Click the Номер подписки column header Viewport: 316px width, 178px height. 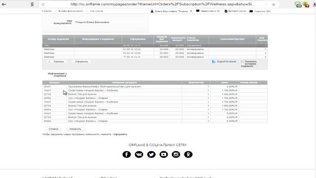[x=58, y=39]
